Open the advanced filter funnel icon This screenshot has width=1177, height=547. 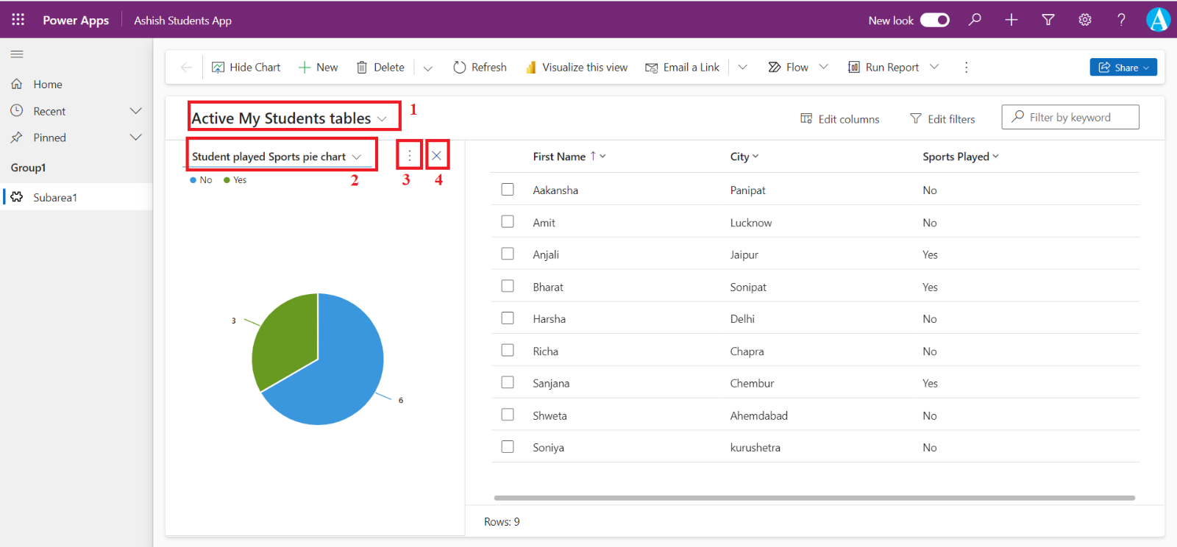point(1048,20)
